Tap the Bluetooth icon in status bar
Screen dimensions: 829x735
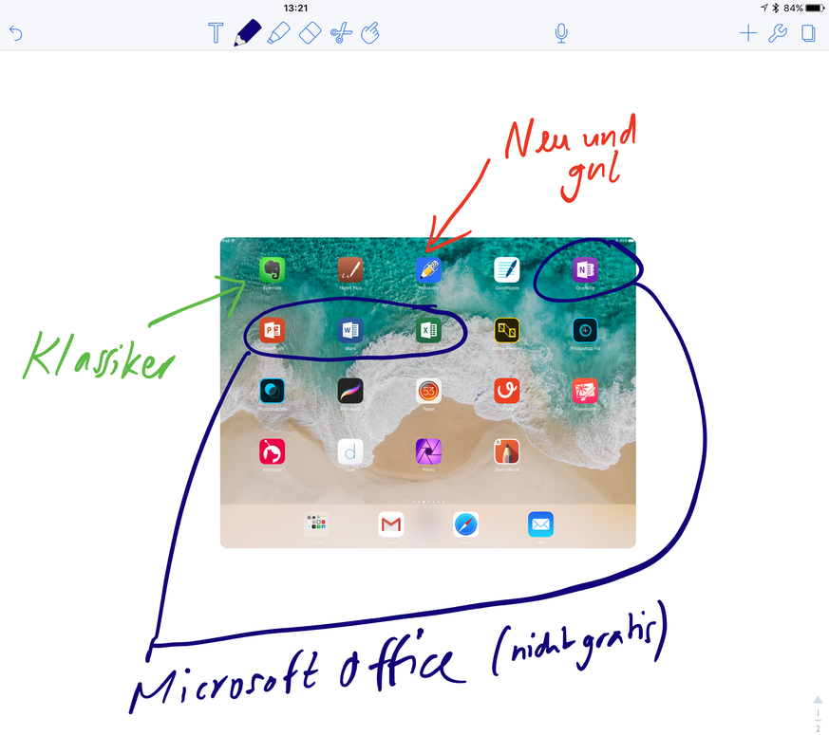[x=776, y=8]
